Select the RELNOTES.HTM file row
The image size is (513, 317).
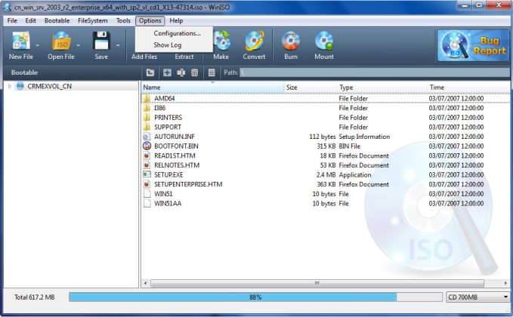[326, 165]
